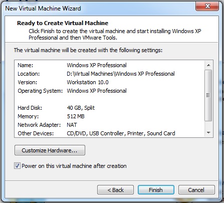Select the Operating System value Windows XP Professional

97,91
